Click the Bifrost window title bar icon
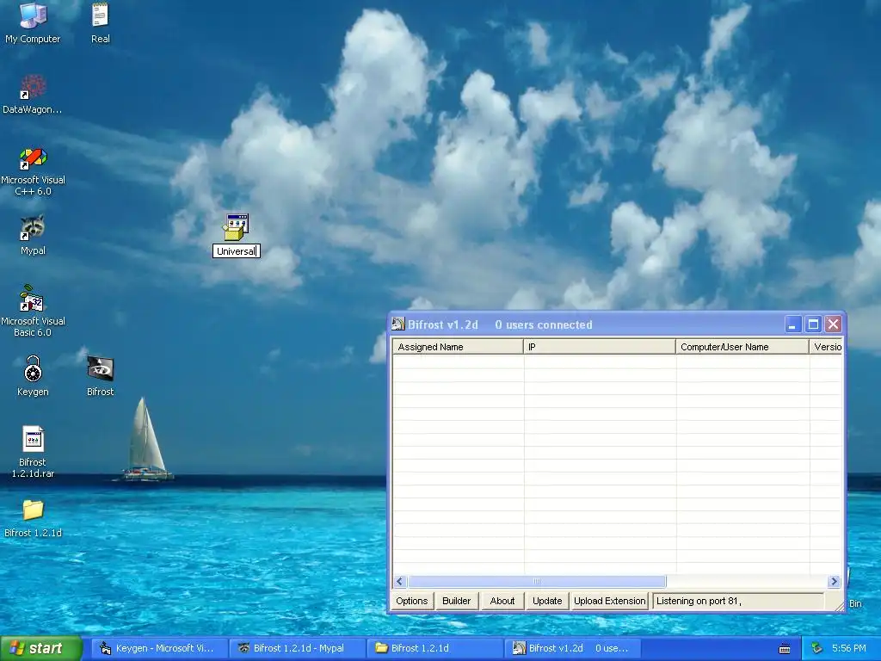Viewport: 881px width, 661px height. [x=397, y=324]
